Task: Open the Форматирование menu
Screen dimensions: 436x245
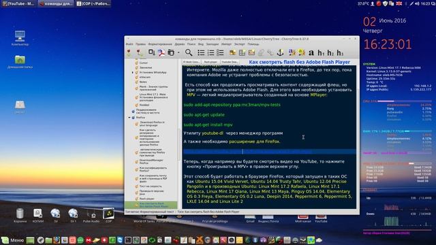Action: tap(160, 44)
